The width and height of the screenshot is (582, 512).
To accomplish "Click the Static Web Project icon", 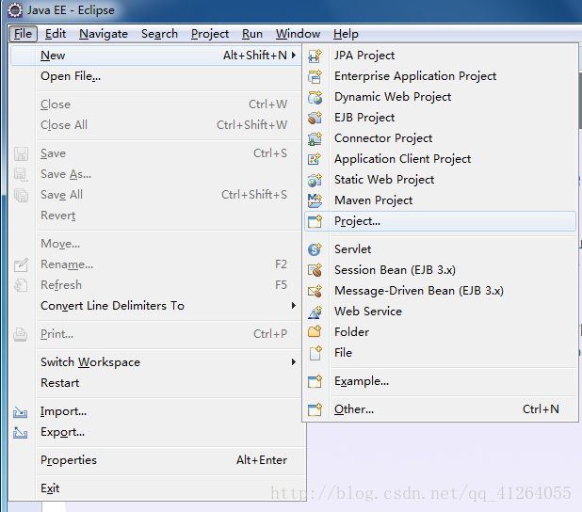I will pos(315,180).
